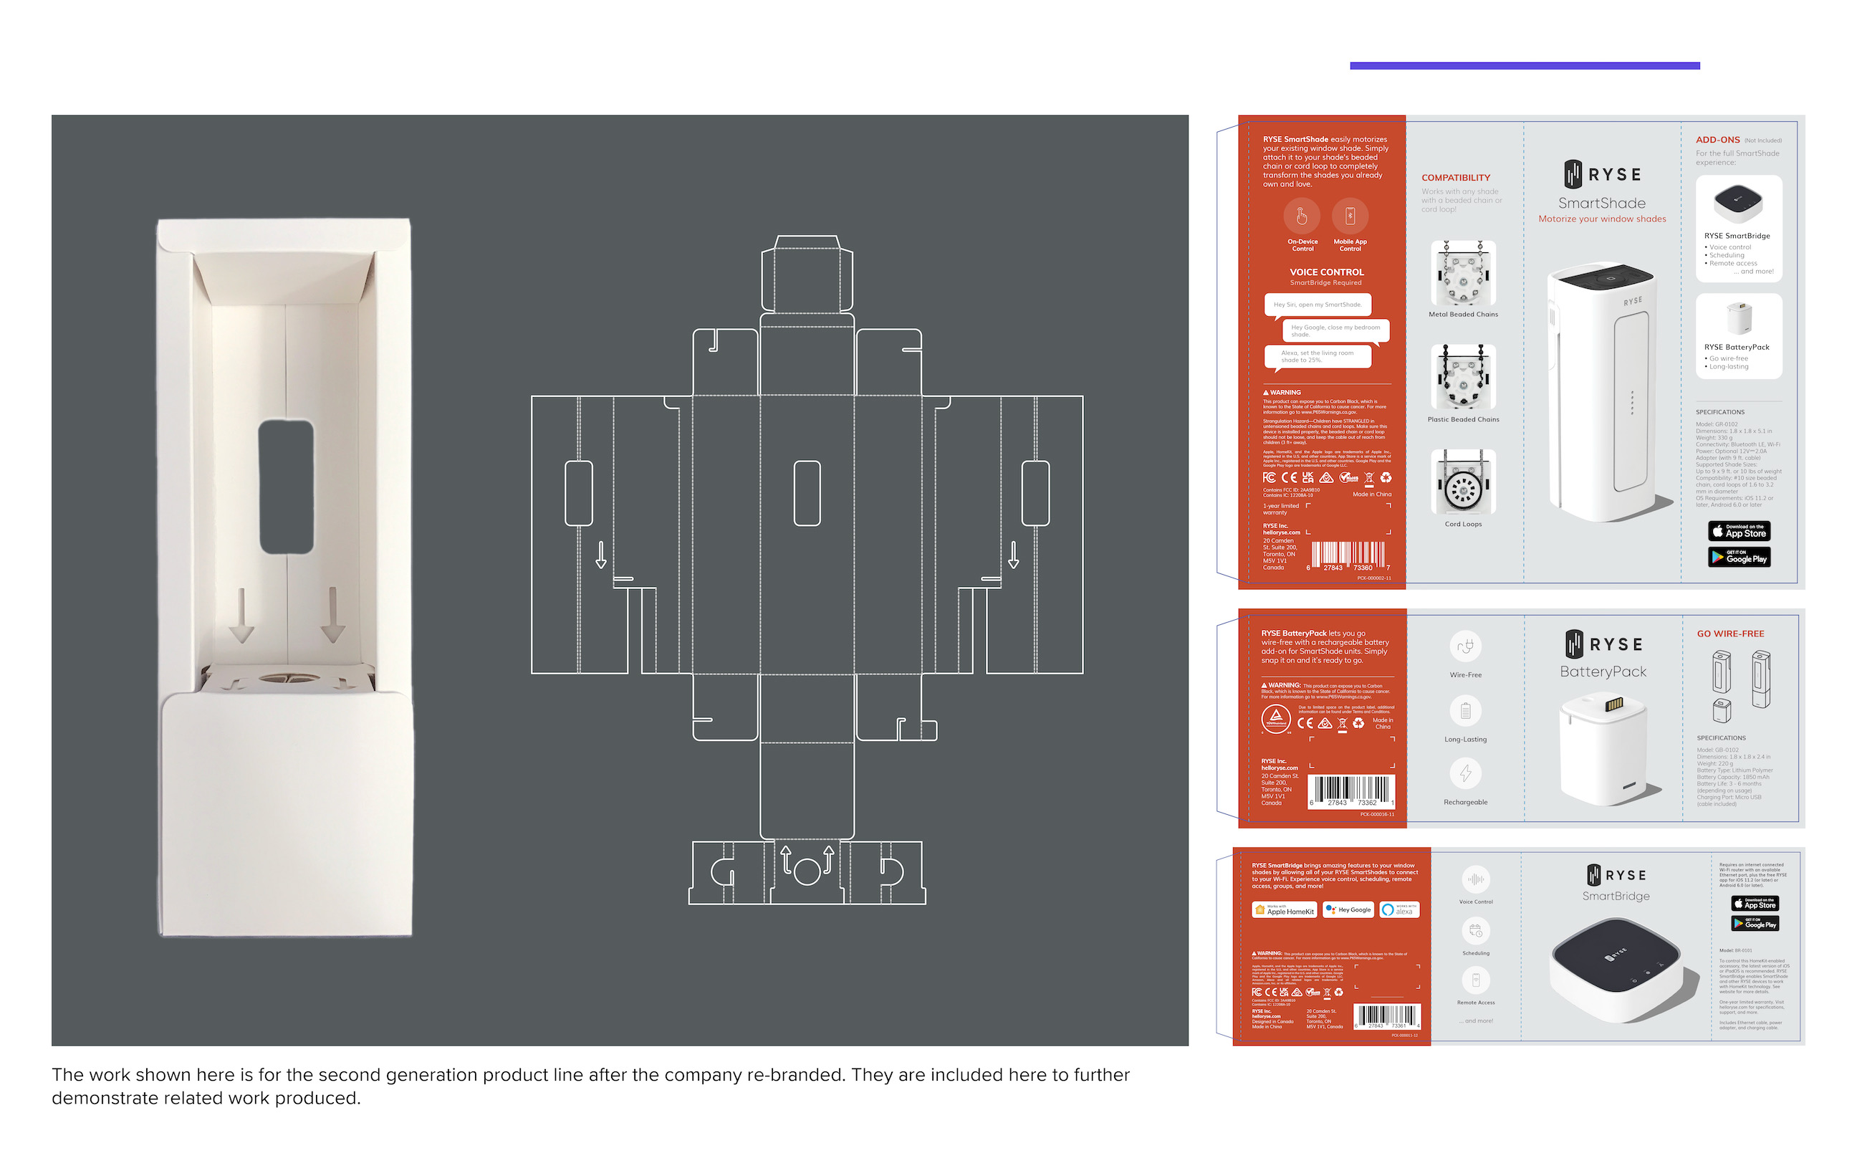Select the Rechargeable lightning bolt icon

point(1465,773)
